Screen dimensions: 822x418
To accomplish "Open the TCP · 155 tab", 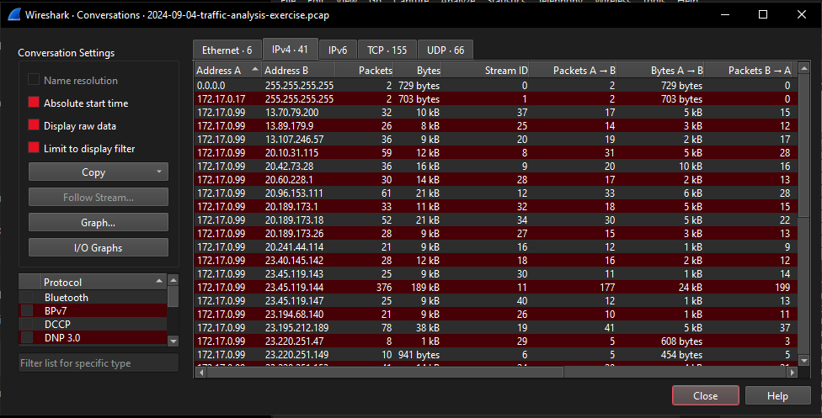I will click(x=387, y=50).
